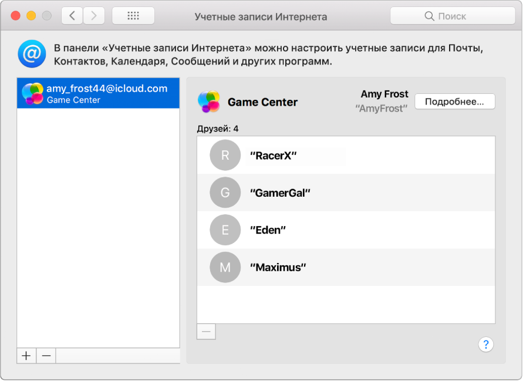Select friend "GamerGal" in list

(x=346, y=193)
